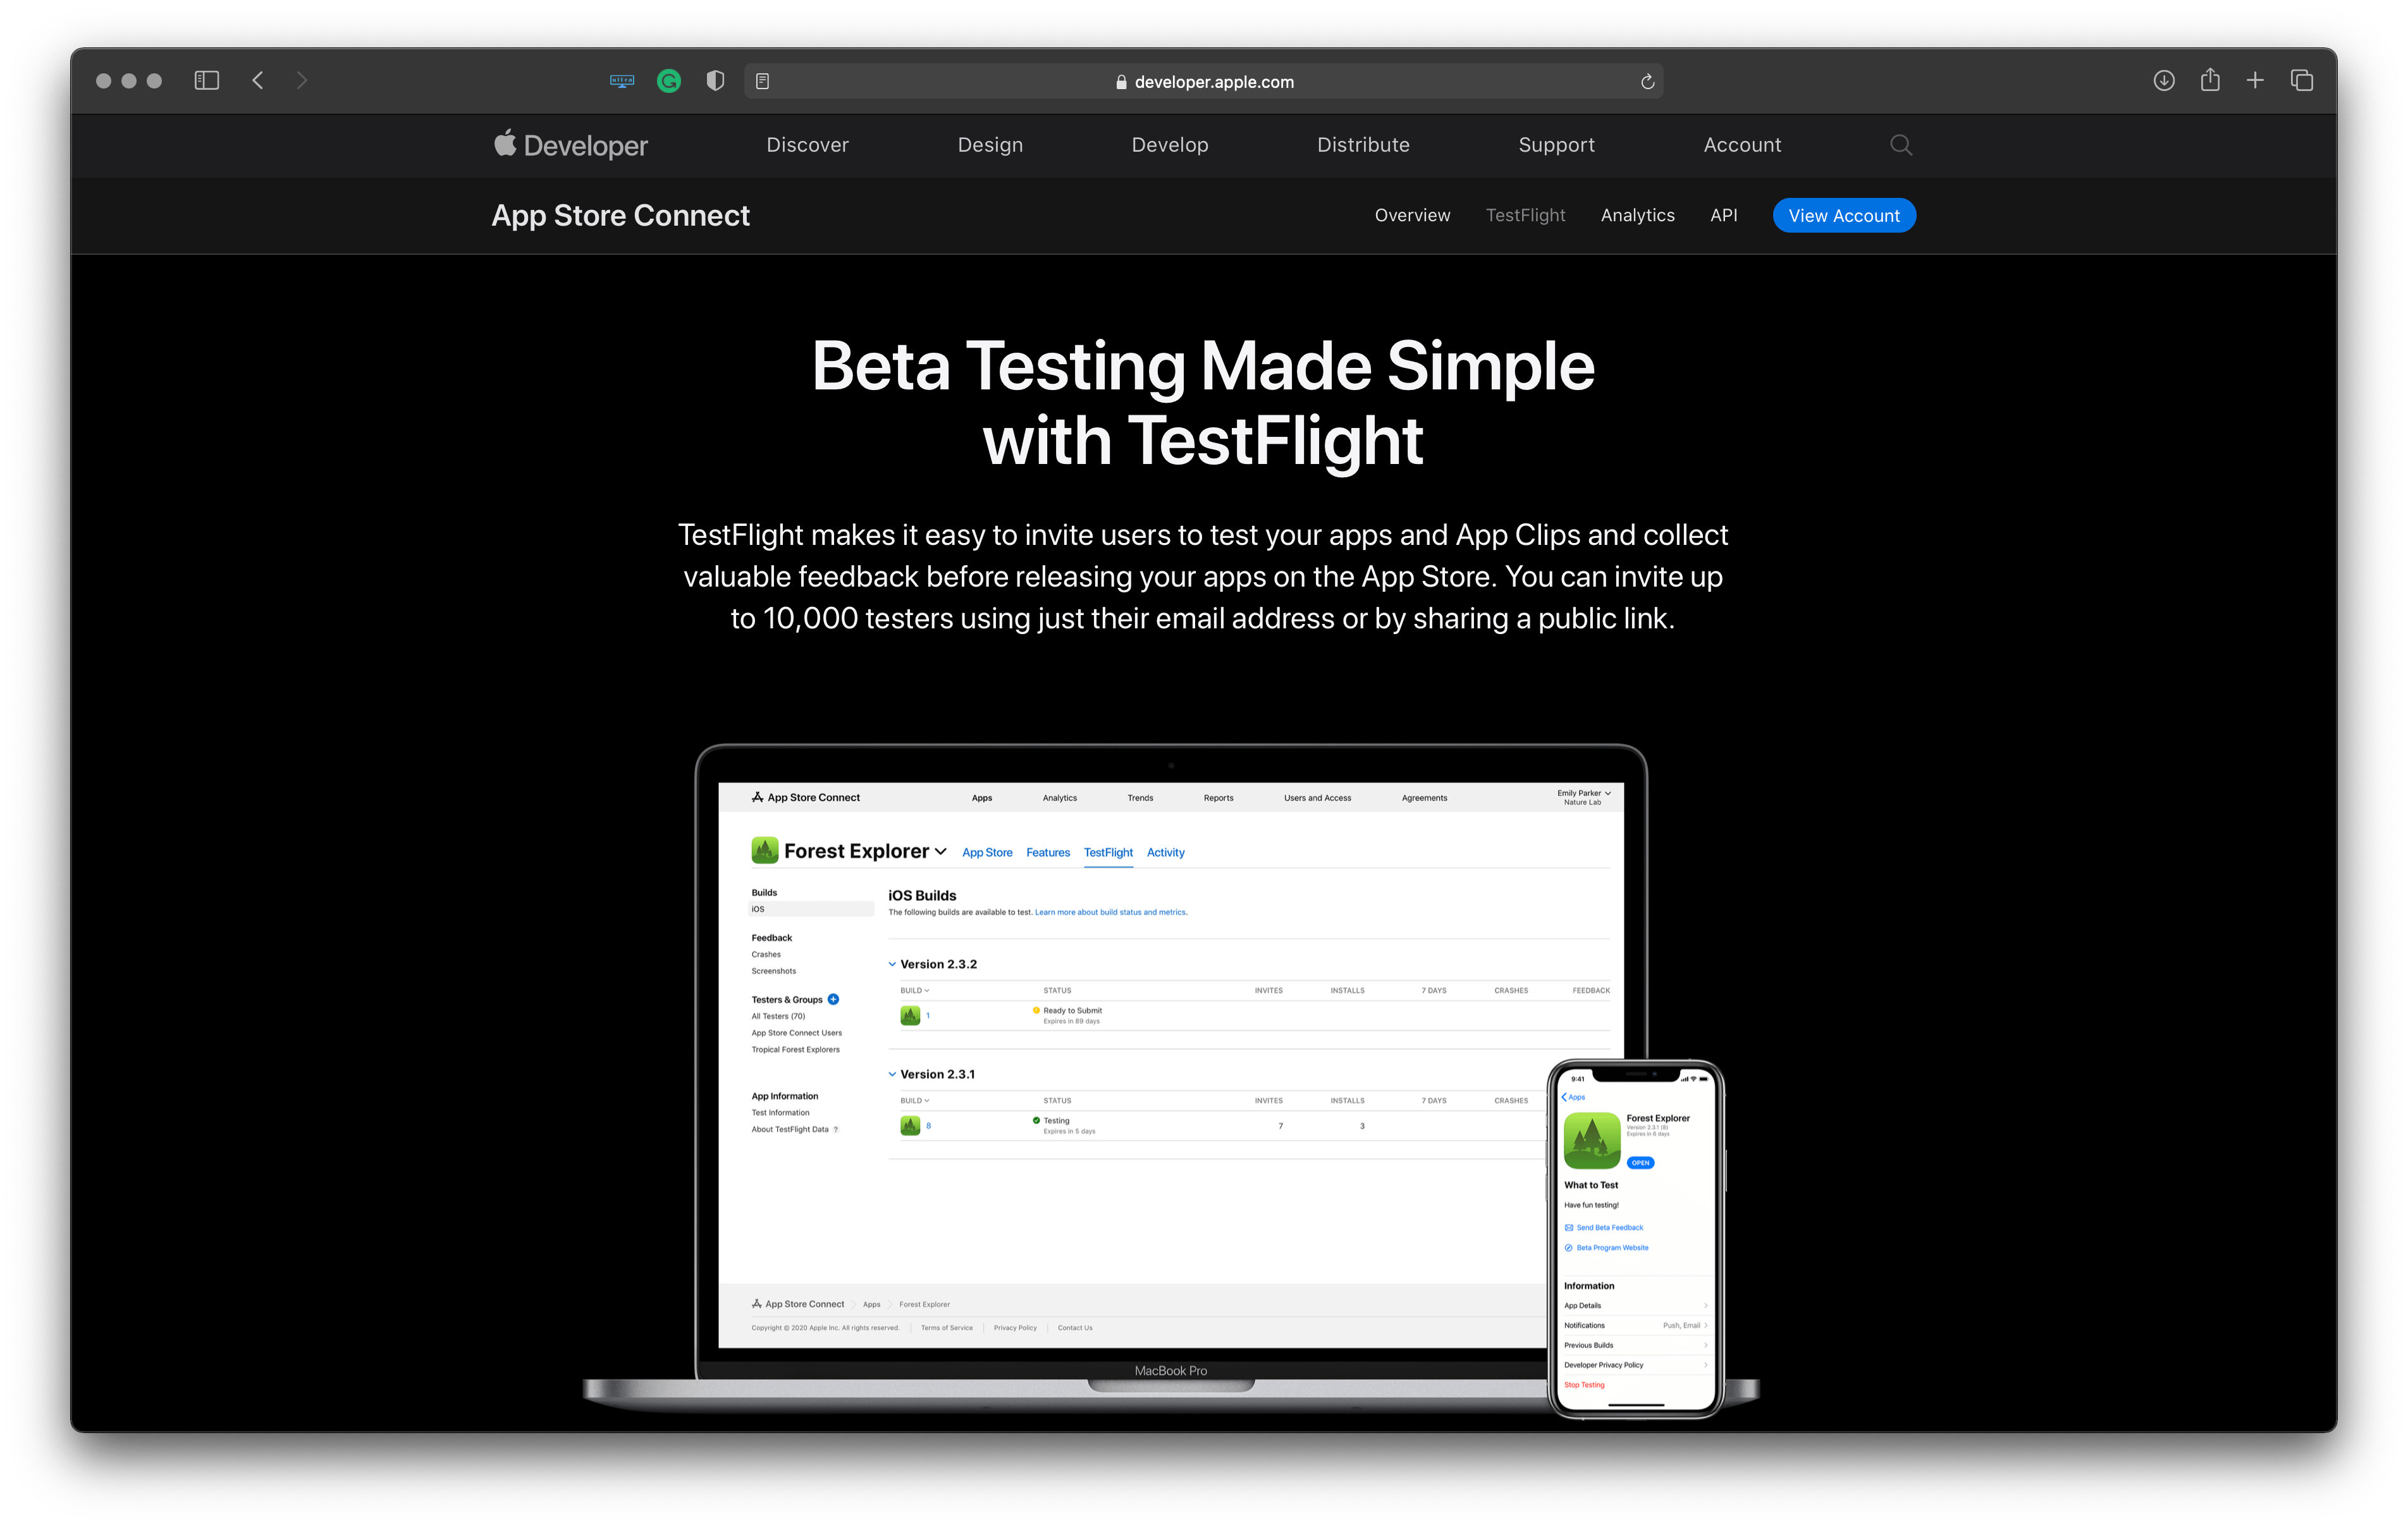Select the TestFlight tab in subnav
Screen dimensions: 2408x1526
tap(1525, 215)
